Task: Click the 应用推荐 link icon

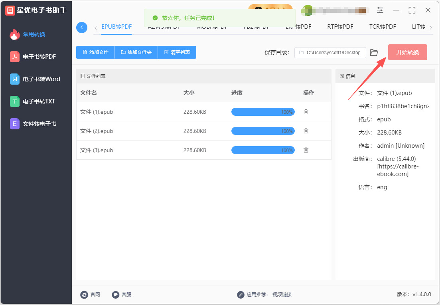Action: click(x=241, y=295)
